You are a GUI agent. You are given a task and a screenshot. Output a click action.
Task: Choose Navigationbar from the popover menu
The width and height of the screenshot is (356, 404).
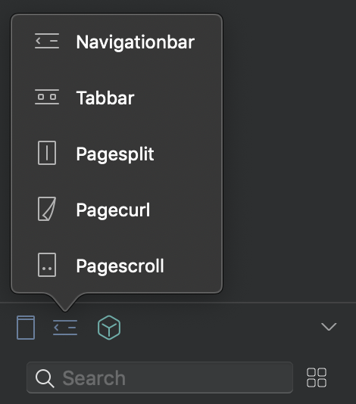tap(117, 42)
